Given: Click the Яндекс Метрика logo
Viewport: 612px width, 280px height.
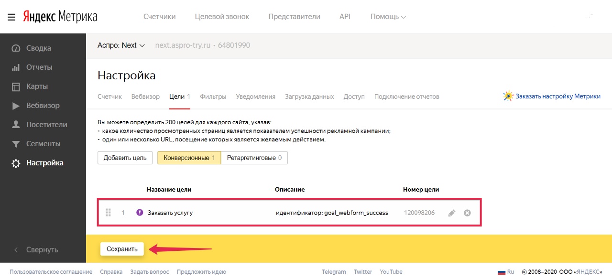Looking at the screenshot, I should pyautogui.click(x=60, y=17).
